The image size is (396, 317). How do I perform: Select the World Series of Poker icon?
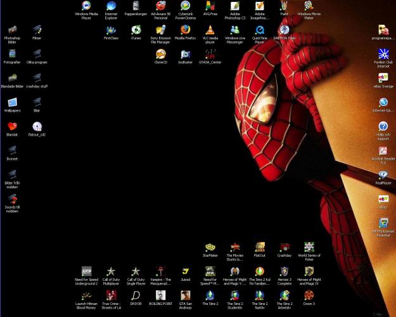click(309, 247)
